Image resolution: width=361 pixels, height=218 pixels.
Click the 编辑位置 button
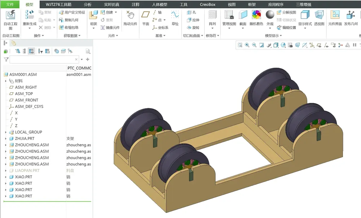click(286, 28)
